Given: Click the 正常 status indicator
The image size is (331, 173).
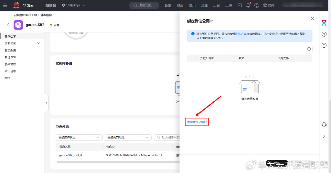Looking at the screenshot, I should point(54,25).
